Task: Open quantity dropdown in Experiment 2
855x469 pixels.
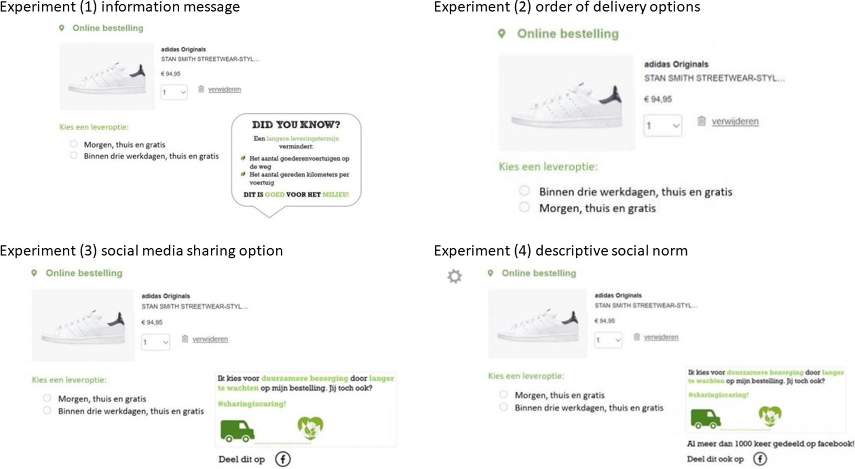Action: tap(663, 126)
